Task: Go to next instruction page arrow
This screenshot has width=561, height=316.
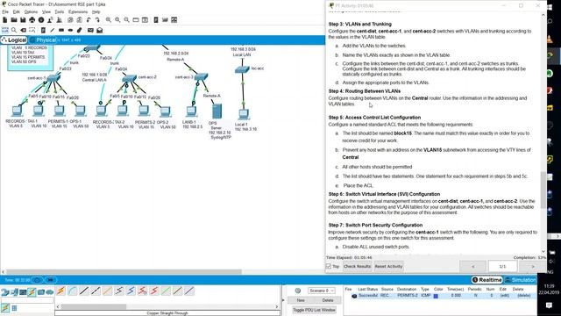Action: coord(532,267)
